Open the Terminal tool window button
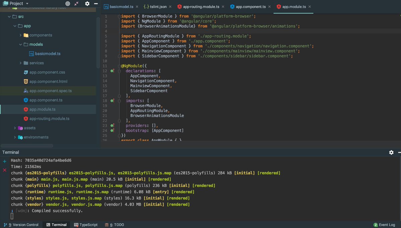This screenshot has width=401, height=228. click(56, 225)
